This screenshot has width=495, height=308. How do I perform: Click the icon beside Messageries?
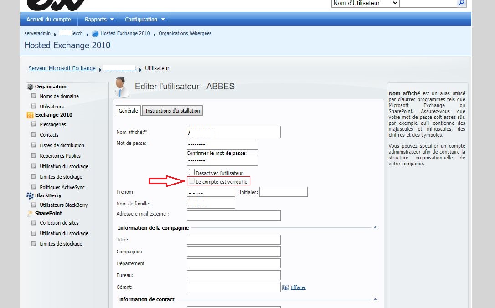[x=34, y=124]
